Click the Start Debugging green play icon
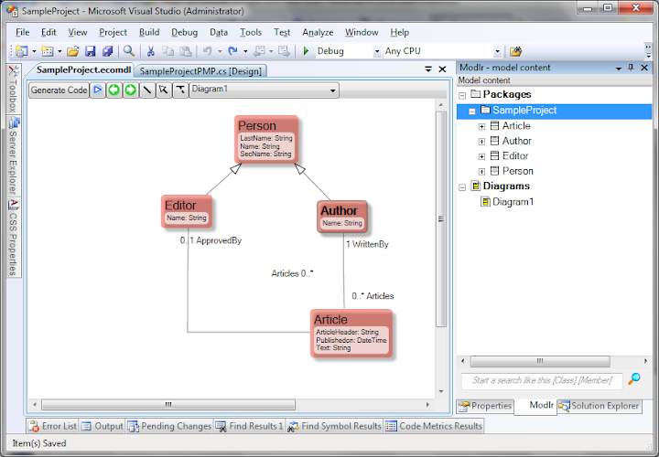The height and width of the screenshot is (457, 659). tap(307, 52)
